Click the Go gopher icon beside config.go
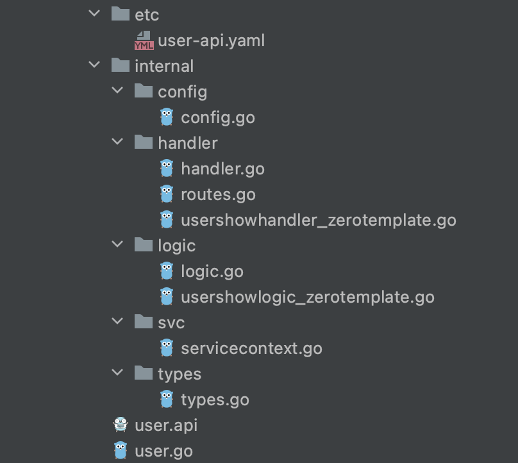Viewport: 518px width, 463px height. click(167, 117)
